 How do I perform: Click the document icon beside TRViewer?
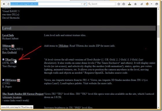click(19, 80)
